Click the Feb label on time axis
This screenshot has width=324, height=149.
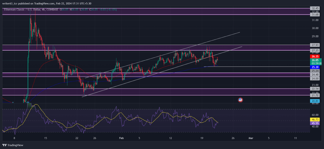click(122, 138)
